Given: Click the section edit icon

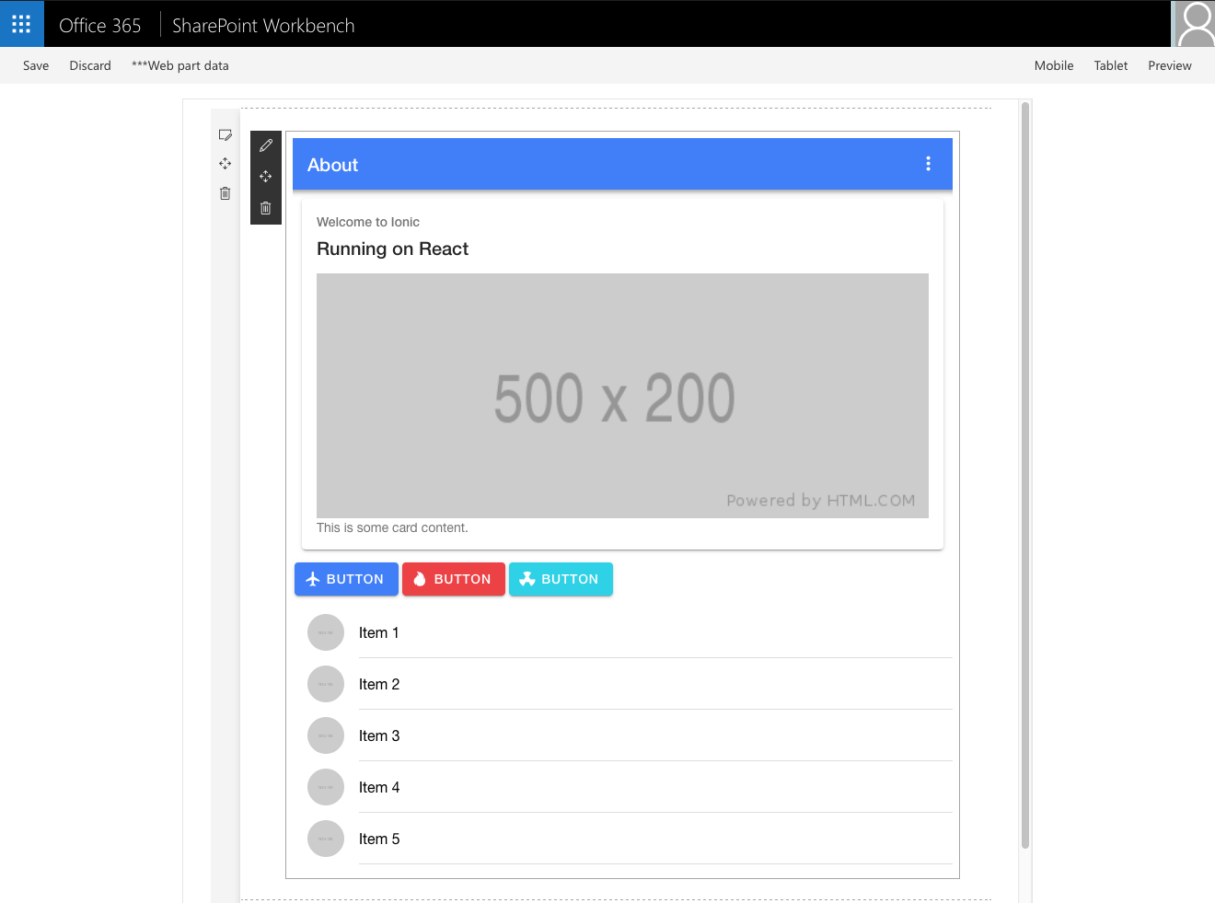Looking at the screenshot, I should [x=226, y=135].
